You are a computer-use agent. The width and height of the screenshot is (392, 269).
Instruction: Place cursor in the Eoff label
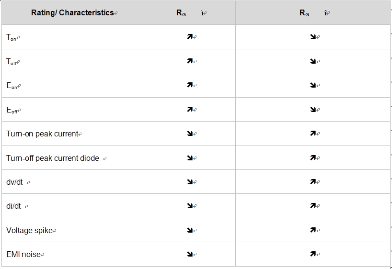click(12, 110)
